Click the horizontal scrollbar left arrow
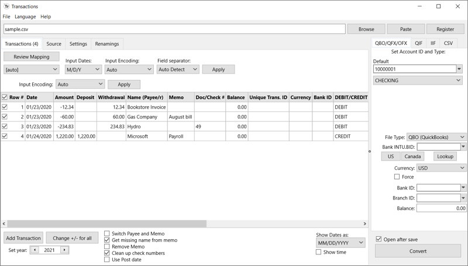Screen dimensions: 468x266 (4, 223)
